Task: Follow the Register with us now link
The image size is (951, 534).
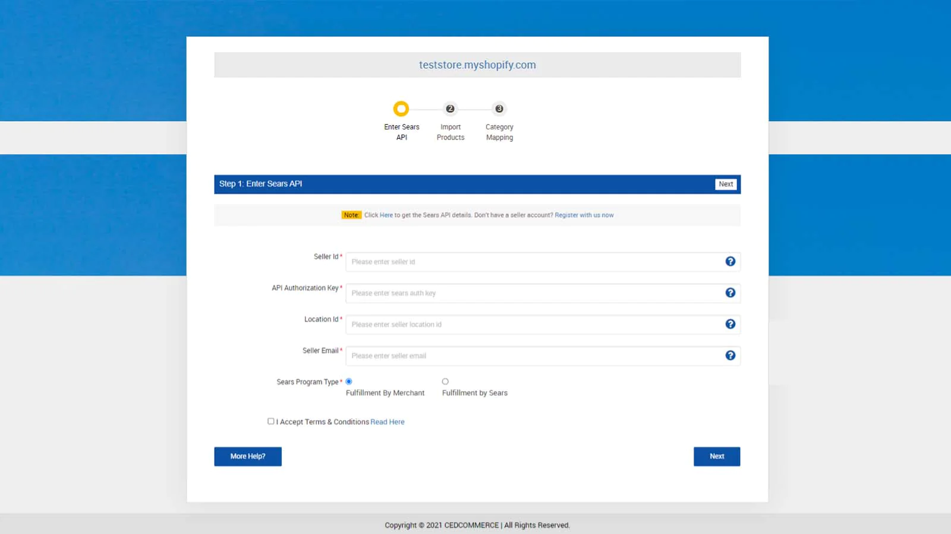Action: tap(584, 215)
